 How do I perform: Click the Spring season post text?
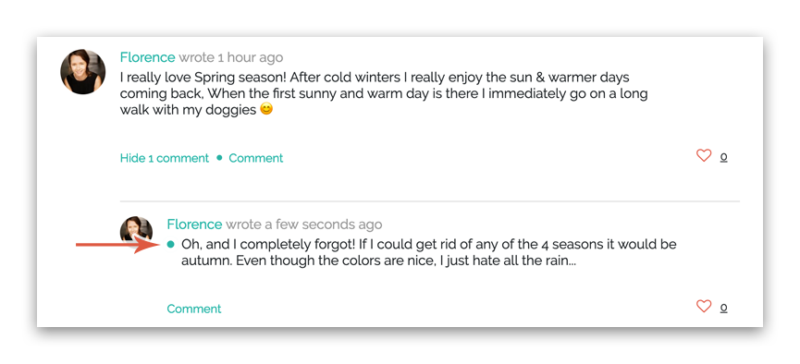pos(384,93)
